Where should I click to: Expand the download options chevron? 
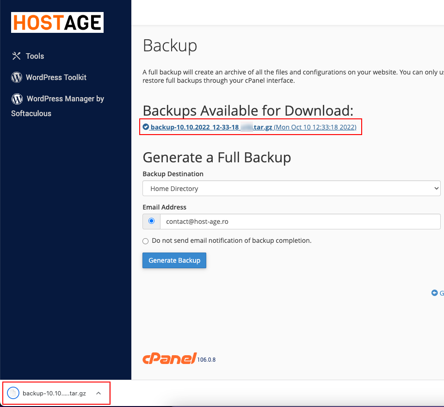[98, 393]
